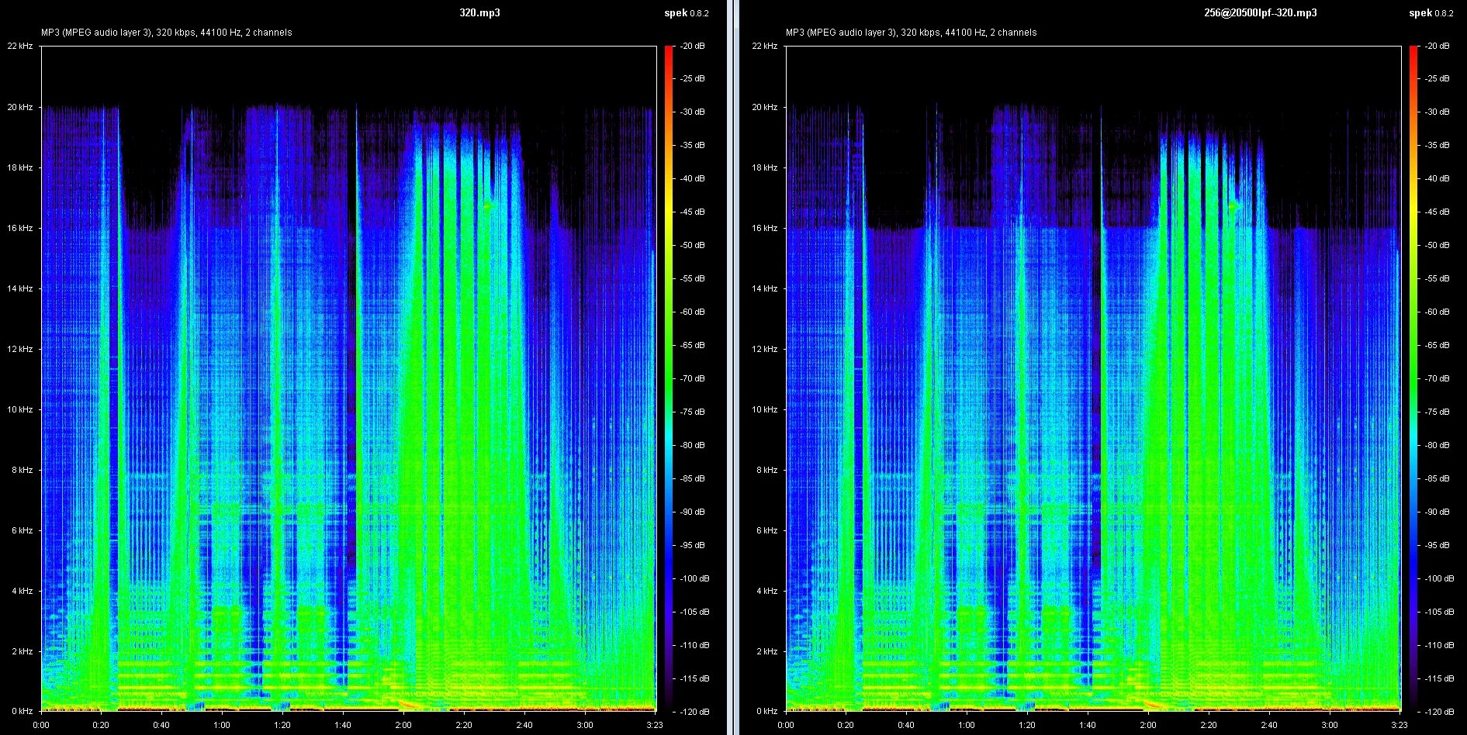
Task: Click the 0 kHz label in 320.mp3 window
Action: (x=22, y=711)
